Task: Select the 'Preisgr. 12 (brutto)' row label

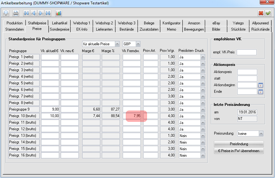Action: (24, 129)
